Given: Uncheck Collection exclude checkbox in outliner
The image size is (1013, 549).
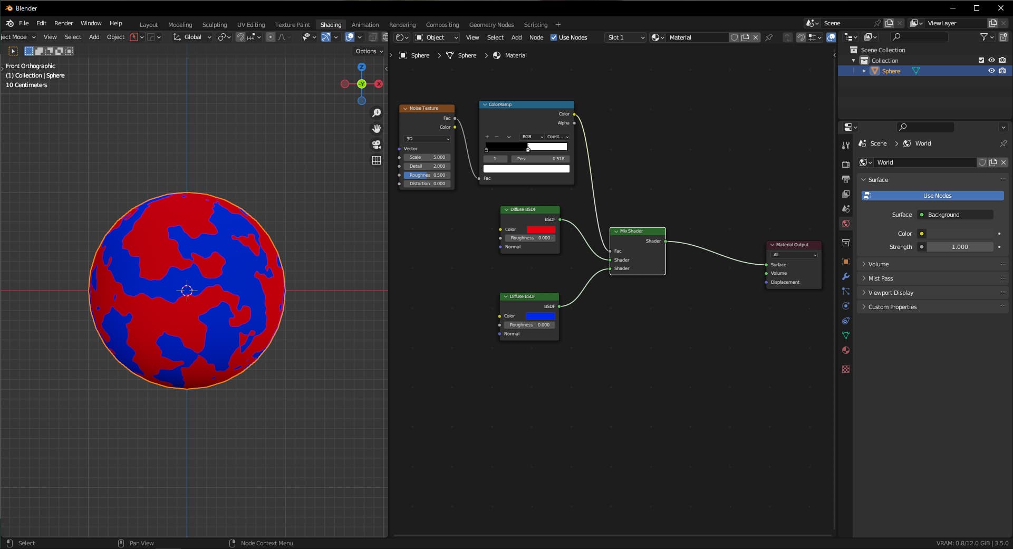Looking at the screenshot, I should tap(981, 61).
